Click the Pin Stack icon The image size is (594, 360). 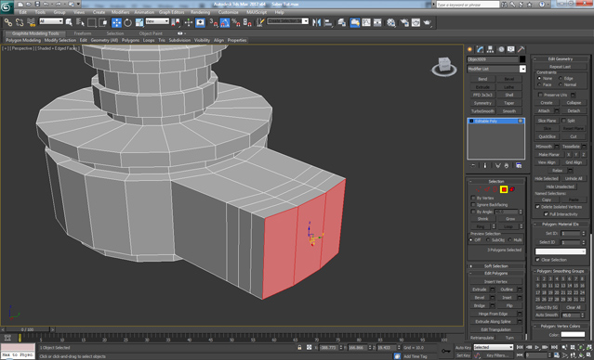click(473, 166)
